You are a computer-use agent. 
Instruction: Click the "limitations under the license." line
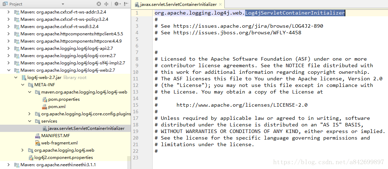click(x=204, y=144)
